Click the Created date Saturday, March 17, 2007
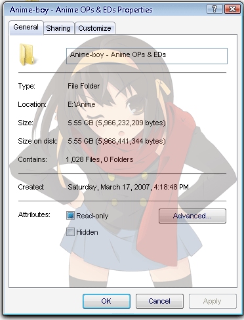244x320 pixels. coord(109,187)
